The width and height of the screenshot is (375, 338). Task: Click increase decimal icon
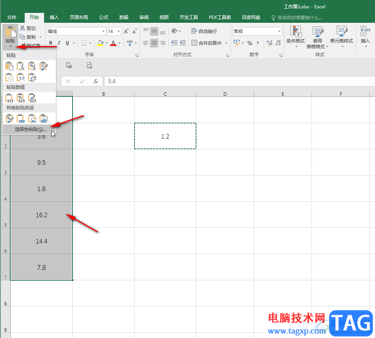point(269,43)
